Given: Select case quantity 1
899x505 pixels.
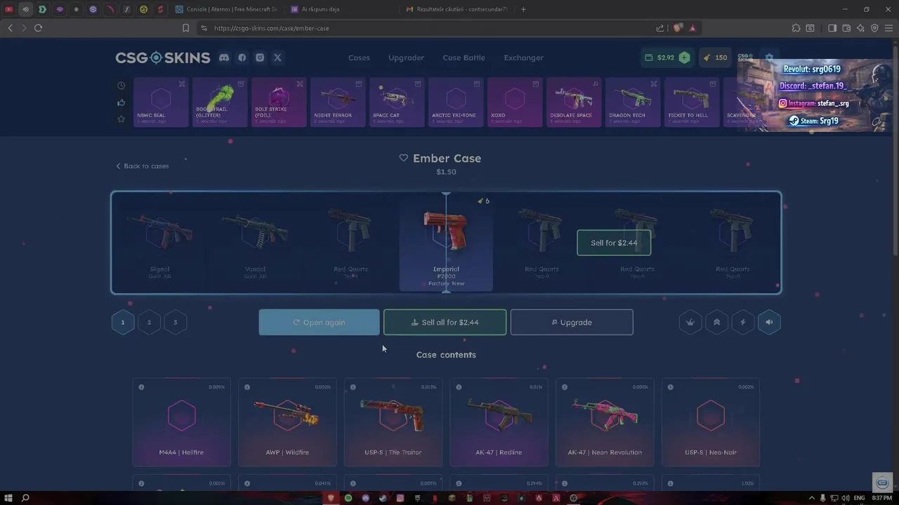Looking at the screenshot, I should click(122, 322).
